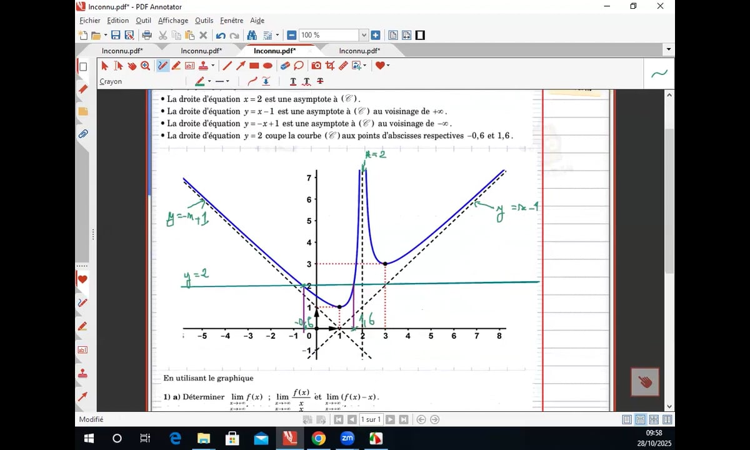
Task: Undo the last annotation
Action: [x=221, y=36]
